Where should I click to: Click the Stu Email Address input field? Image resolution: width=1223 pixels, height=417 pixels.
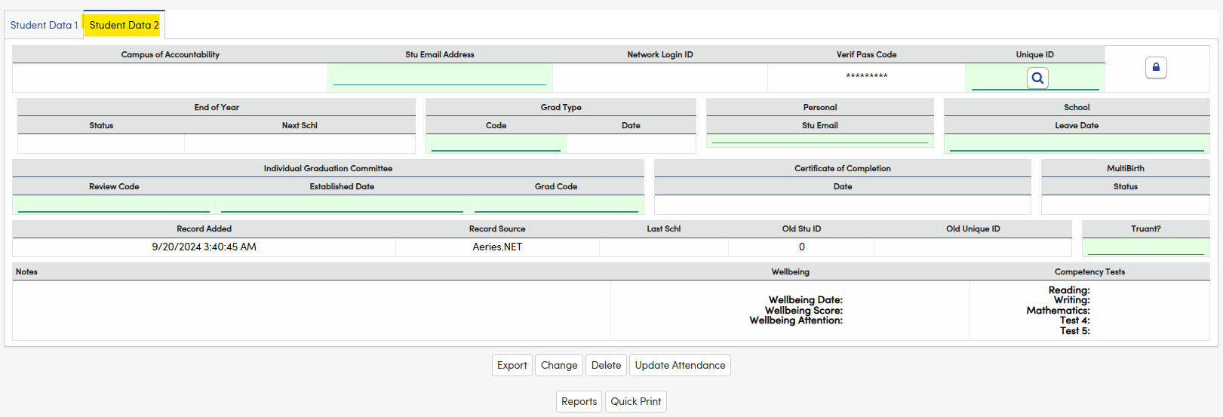point(440,77)
